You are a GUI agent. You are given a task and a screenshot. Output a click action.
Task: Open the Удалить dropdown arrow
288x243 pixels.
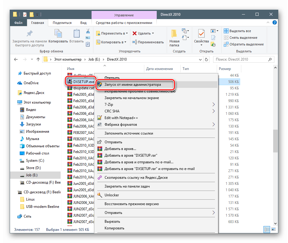coord(153,33)
